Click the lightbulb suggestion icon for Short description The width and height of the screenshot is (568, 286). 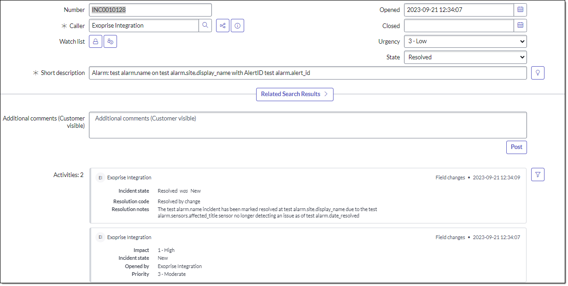(538, 72)
